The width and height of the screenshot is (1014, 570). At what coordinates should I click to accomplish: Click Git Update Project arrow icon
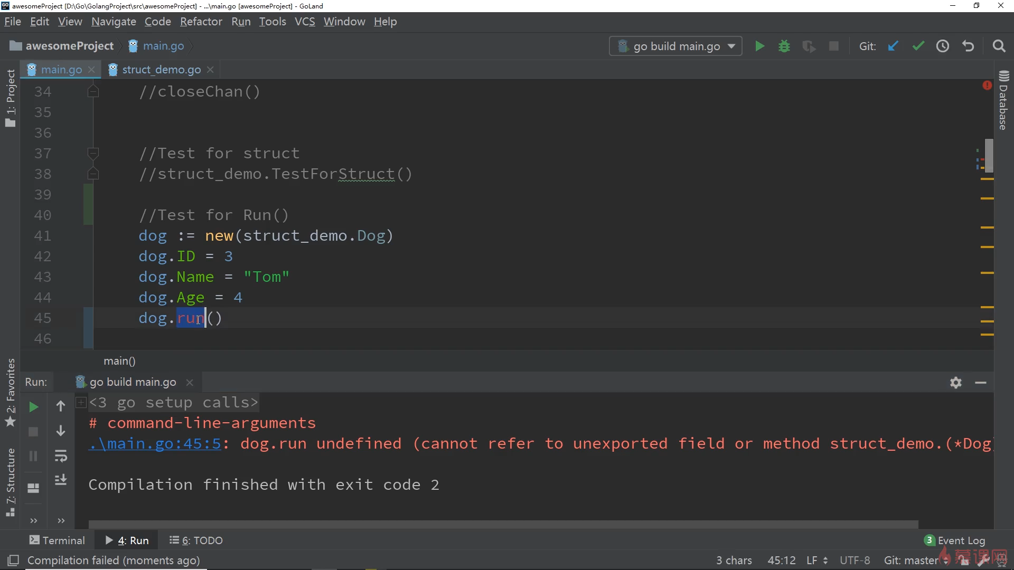(x=893, y=46)
